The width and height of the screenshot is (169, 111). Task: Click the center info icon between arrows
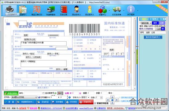click(112, 100)
